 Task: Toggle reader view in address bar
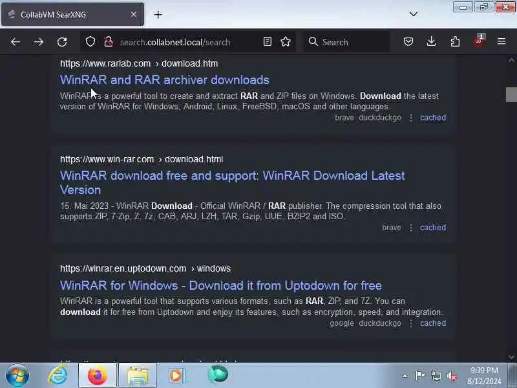coord(268,41)
